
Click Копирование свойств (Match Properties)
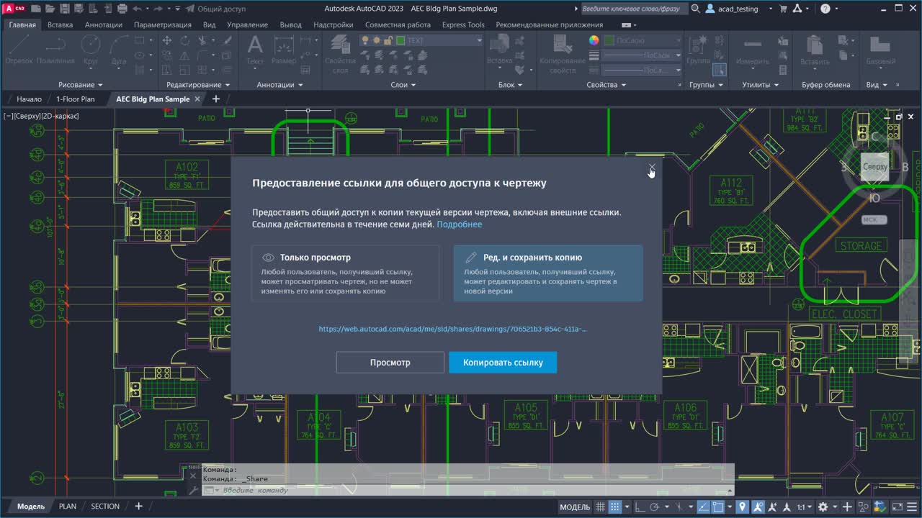click(563, 55)
